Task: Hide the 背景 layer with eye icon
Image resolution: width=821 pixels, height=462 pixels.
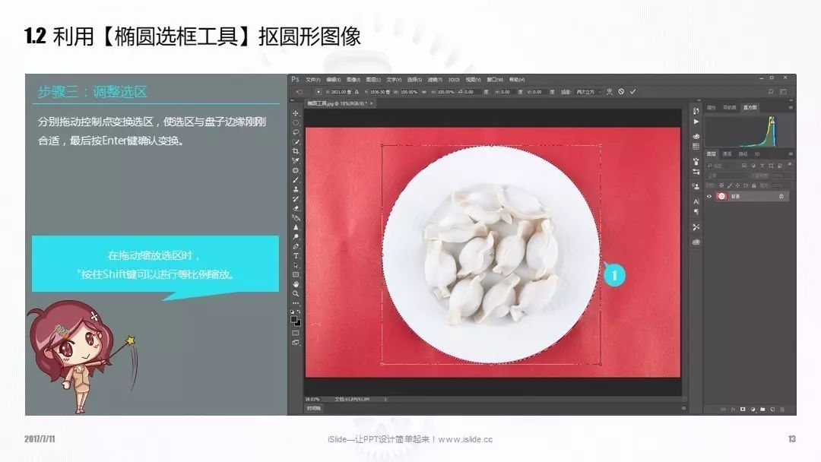Action: [x=709, y=196]
